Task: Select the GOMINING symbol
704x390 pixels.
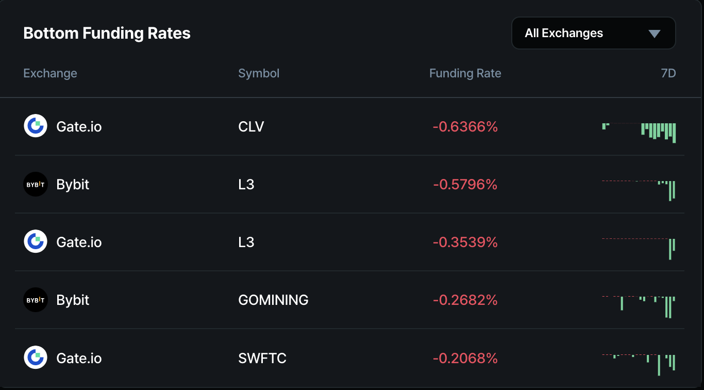Action: point(273,300)
